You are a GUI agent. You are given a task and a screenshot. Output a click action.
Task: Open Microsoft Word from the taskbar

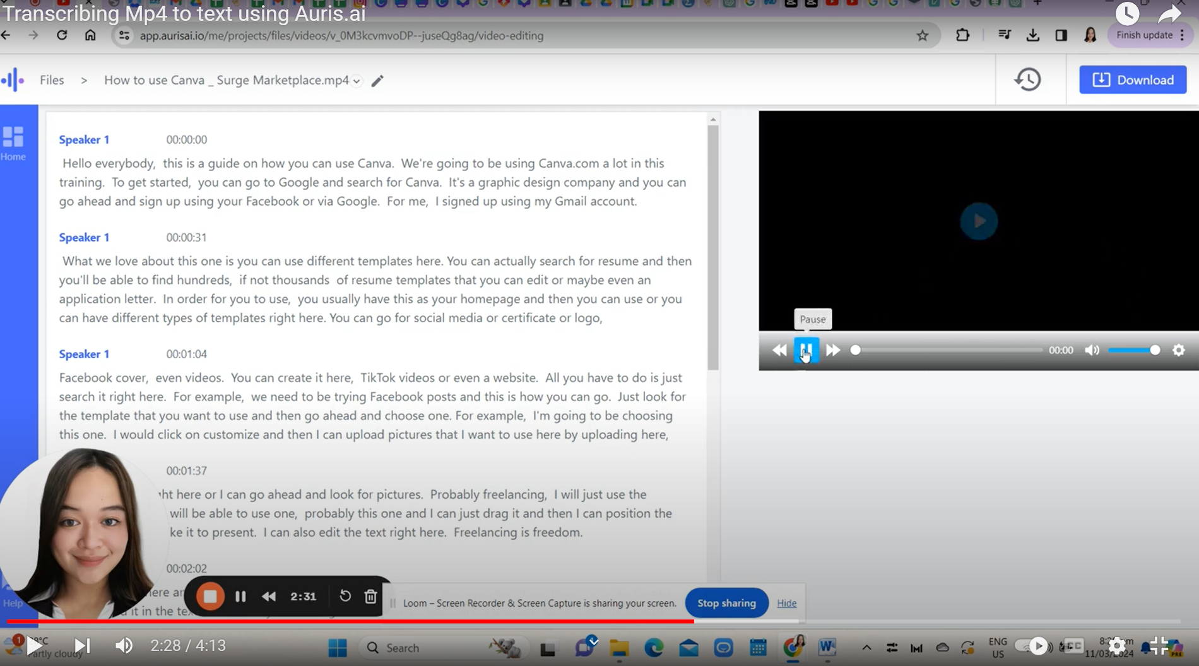827,648
